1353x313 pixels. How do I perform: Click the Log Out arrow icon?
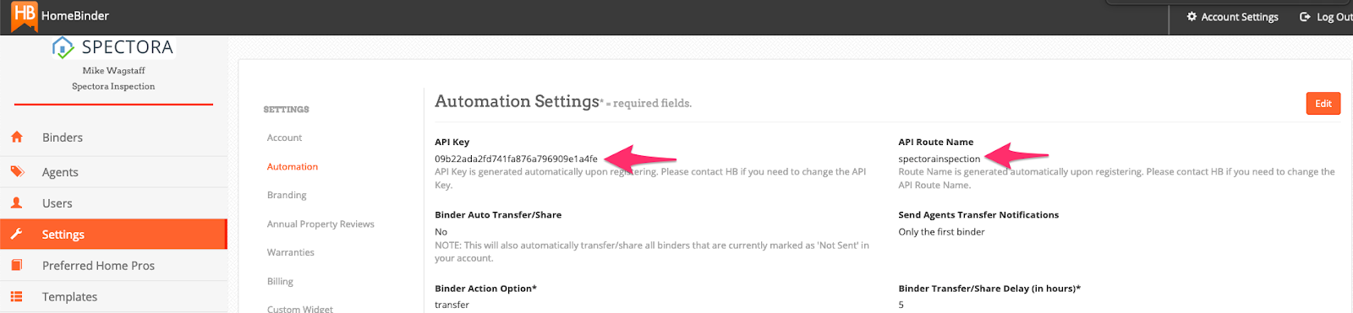(1305, 16)
